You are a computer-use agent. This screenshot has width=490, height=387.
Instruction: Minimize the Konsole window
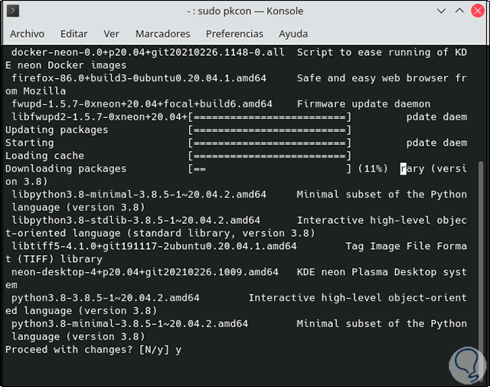tap(441, 12)
